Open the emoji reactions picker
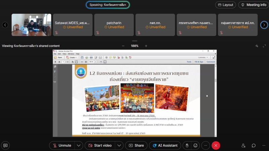Screen dimensions: 269x151 pyautogui.click(x=195, y=145)
